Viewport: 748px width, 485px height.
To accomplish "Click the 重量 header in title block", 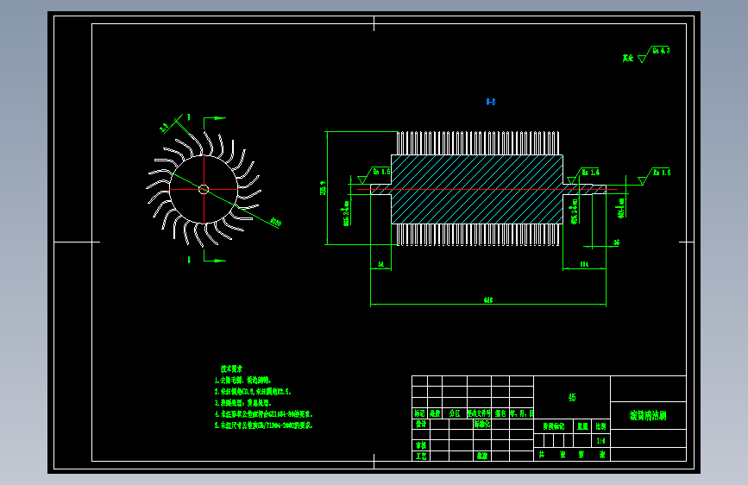I will point(582,426).
